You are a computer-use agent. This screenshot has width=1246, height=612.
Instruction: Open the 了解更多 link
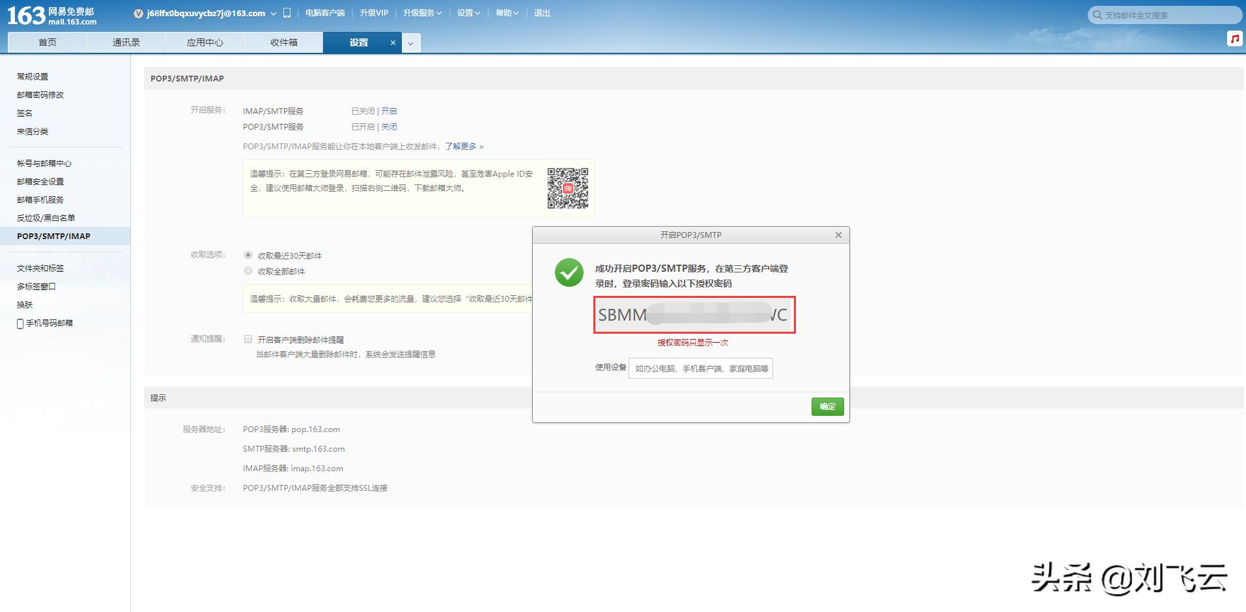point(464,147)
